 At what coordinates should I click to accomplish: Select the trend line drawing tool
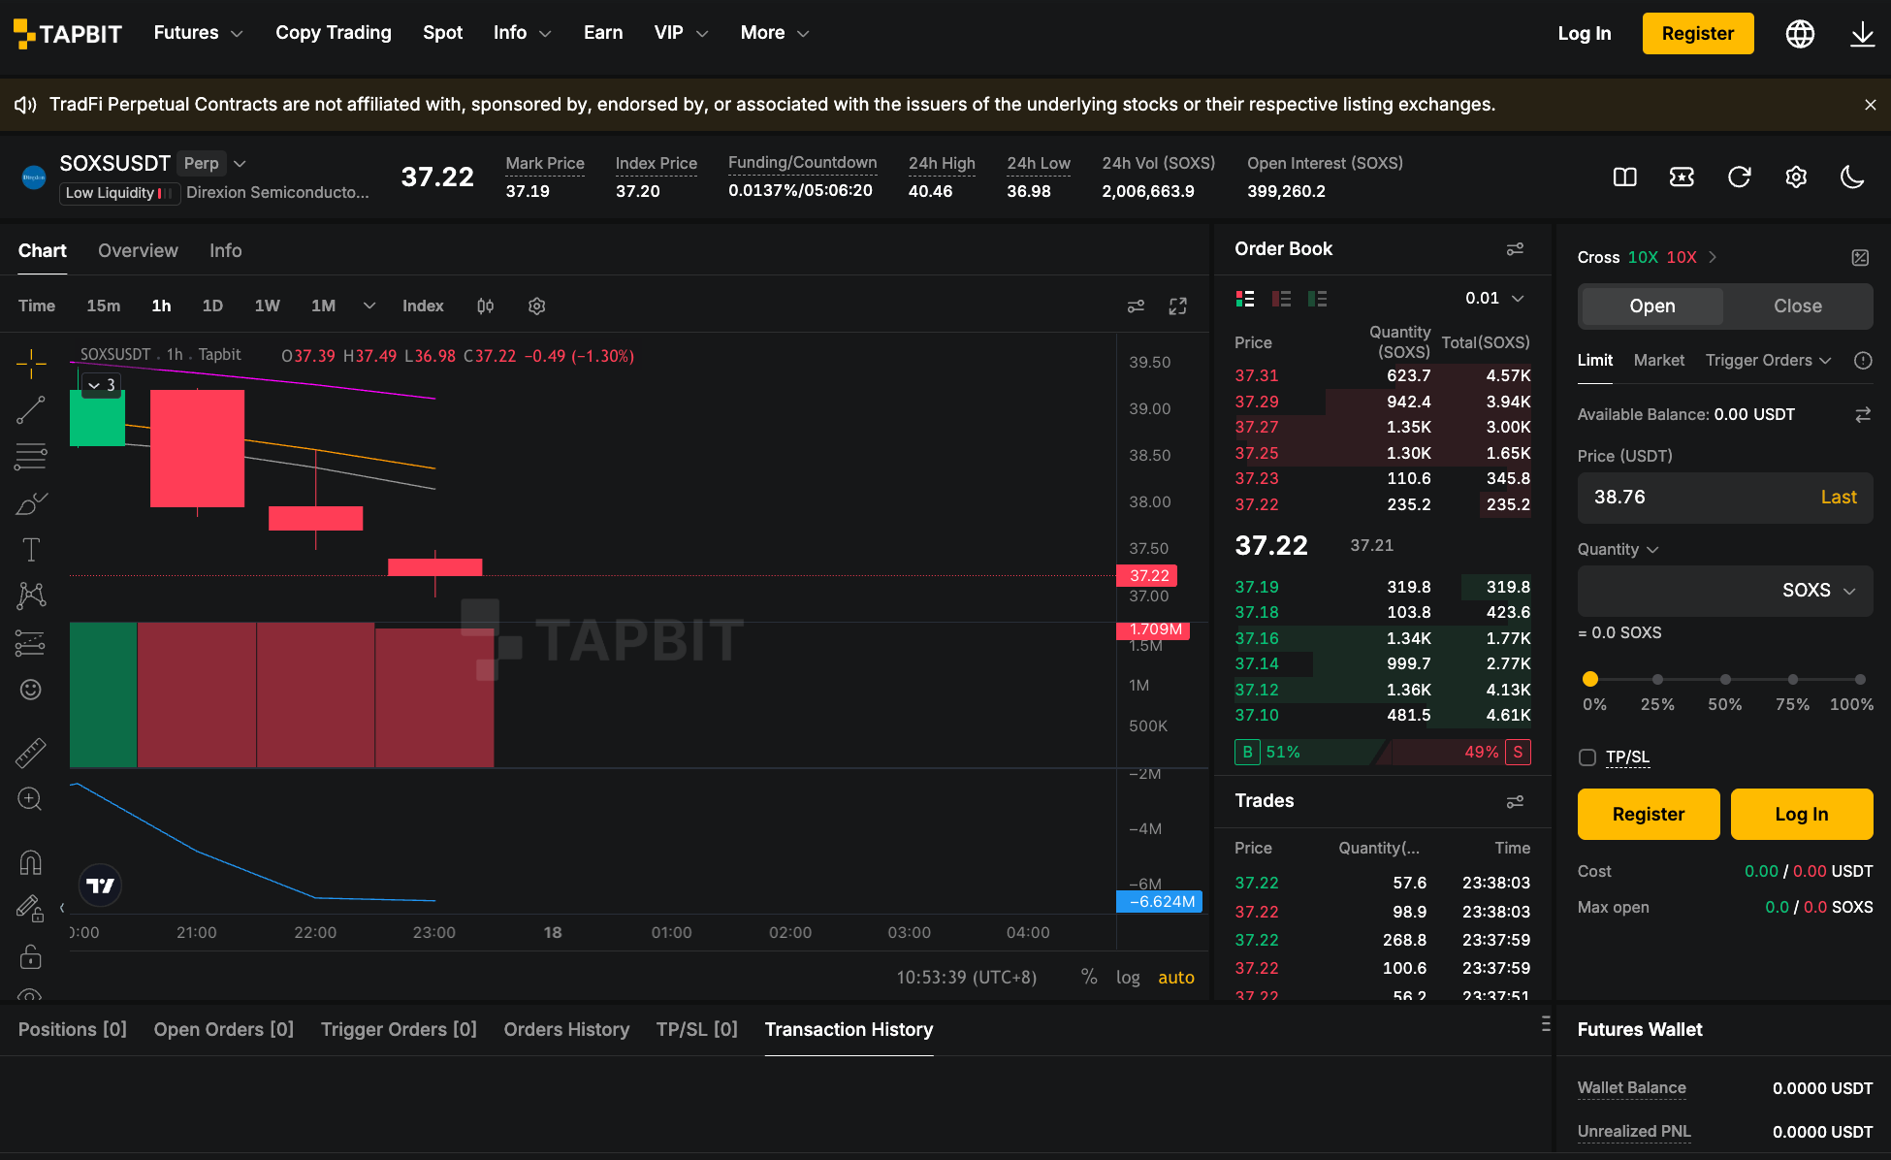(x=31, y=410)
